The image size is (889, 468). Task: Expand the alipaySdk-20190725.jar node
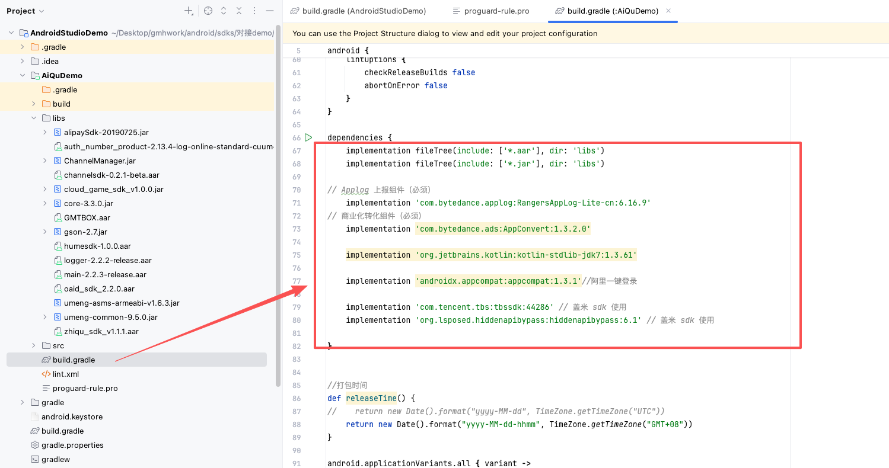pyautogui.click(x=45, y=132)
